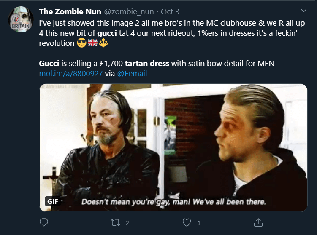
Task: Click the retweet count number 2
Action: pyautogui.click(x=127, y=222)
